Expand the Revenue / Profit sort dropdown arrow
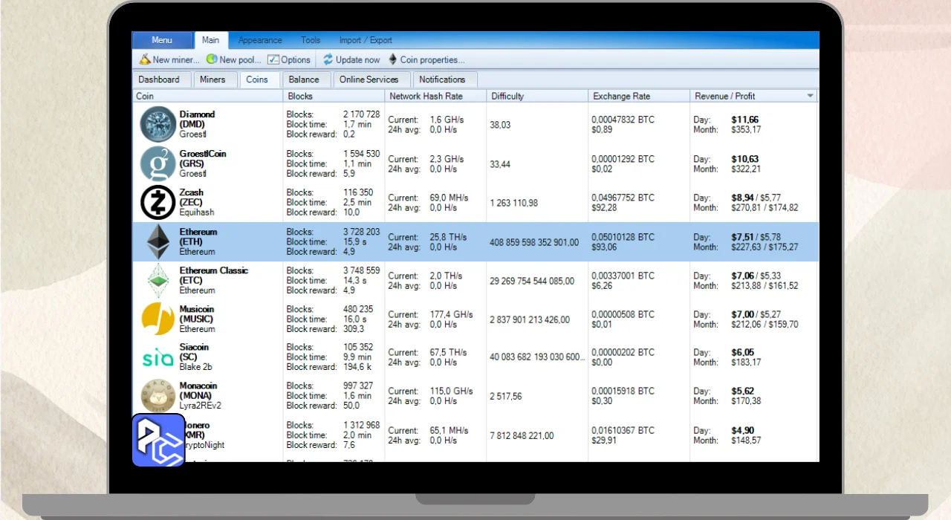951x520 pixels. pyautogui.click(x=810, y=96)
